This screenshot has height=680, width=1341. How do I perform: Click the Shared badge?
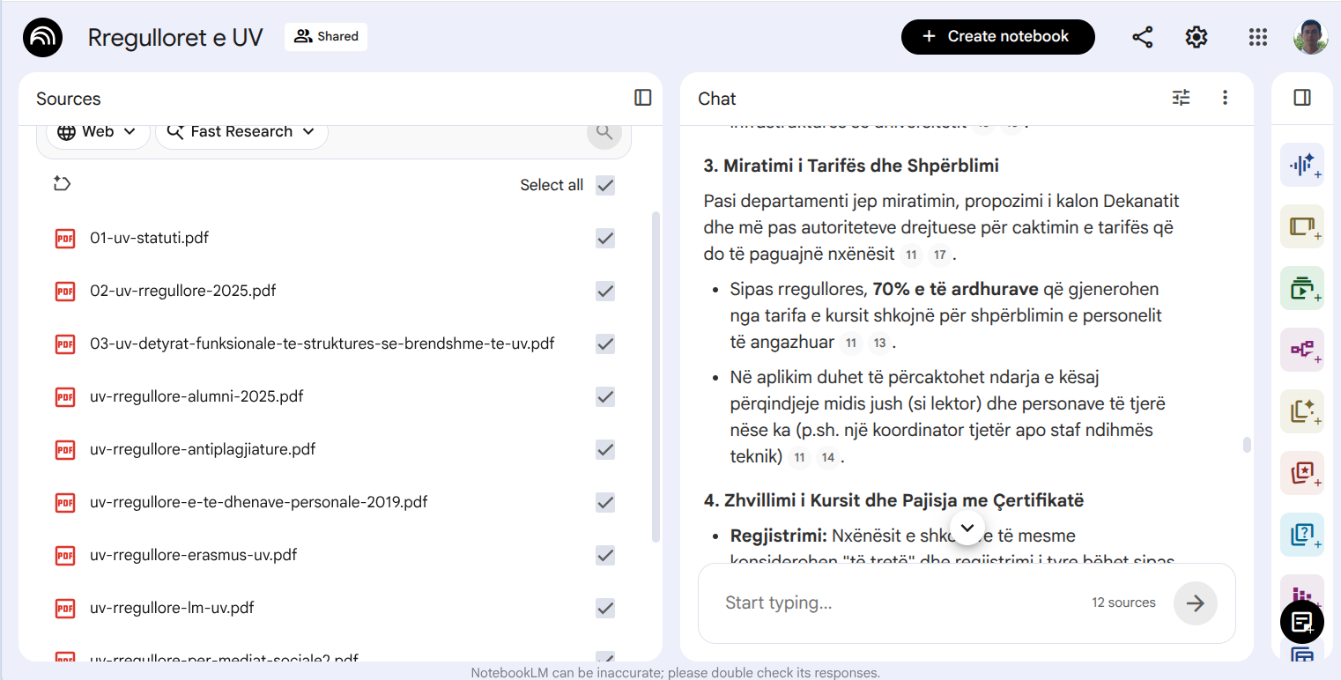(x=326, y=37)
